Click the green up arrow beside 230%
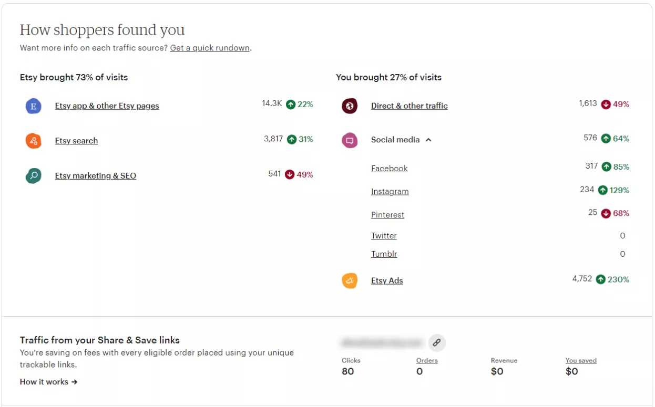This screenshot has width=655, height=407. pos(601,279)
